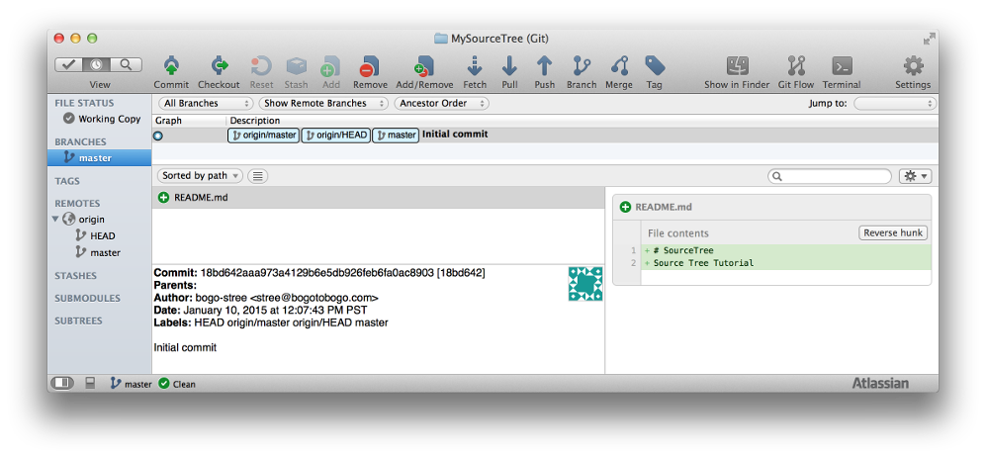Click the commit graph node circle
The image size is (986, 458).
click(x=158, y=136)
